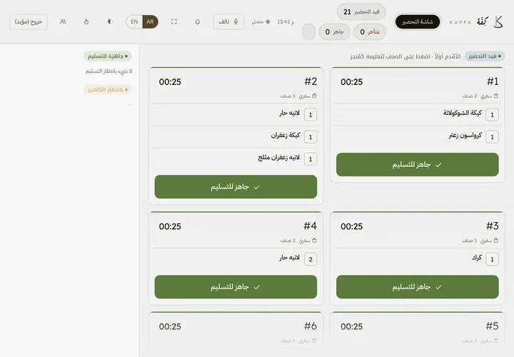
Task: Mark order #4 as جاهز للتسليم
Action: [x=236, y=287]
